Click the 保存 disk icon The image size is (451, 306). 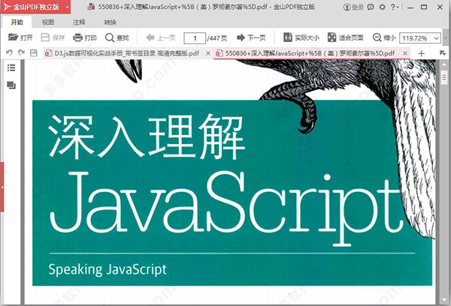(45, 37)
